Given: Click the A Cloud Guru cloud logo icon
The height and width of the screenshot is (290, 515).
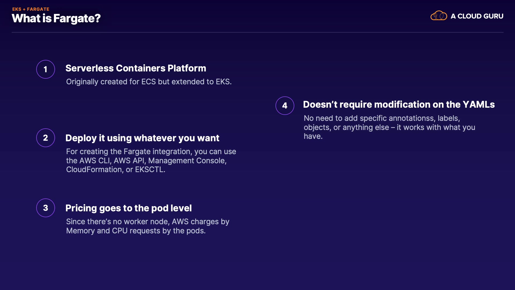Looking at the screenshot, I should click(439, 16).
